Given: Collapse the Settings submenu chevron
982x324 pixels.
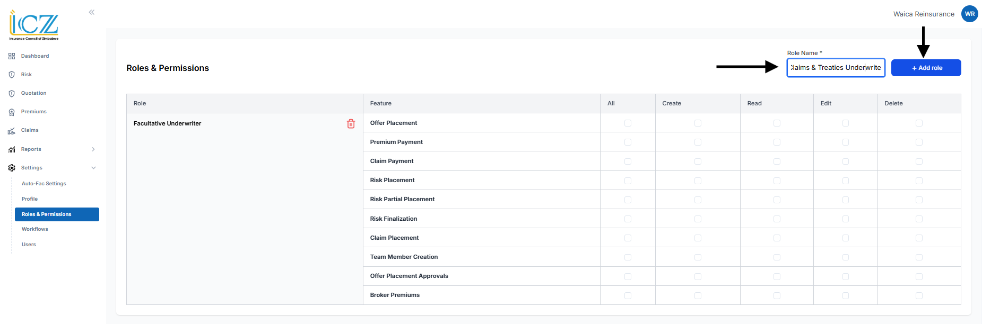Looking at the screenshot, I should [93, 168].
